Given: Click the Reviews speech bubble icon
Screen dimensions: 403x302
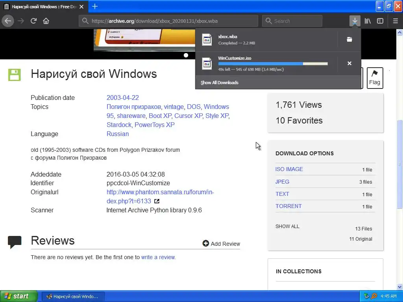Looking at the screenshot, I should 15,242.
